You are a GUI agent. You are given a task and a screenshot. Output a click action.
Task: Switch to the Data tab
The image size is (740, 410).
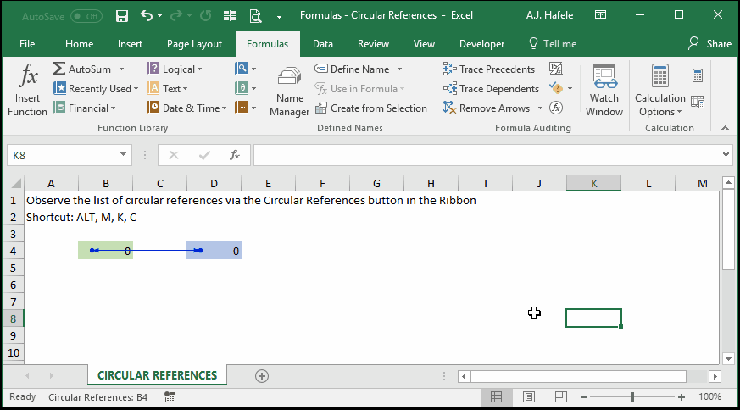coord(323,44)
